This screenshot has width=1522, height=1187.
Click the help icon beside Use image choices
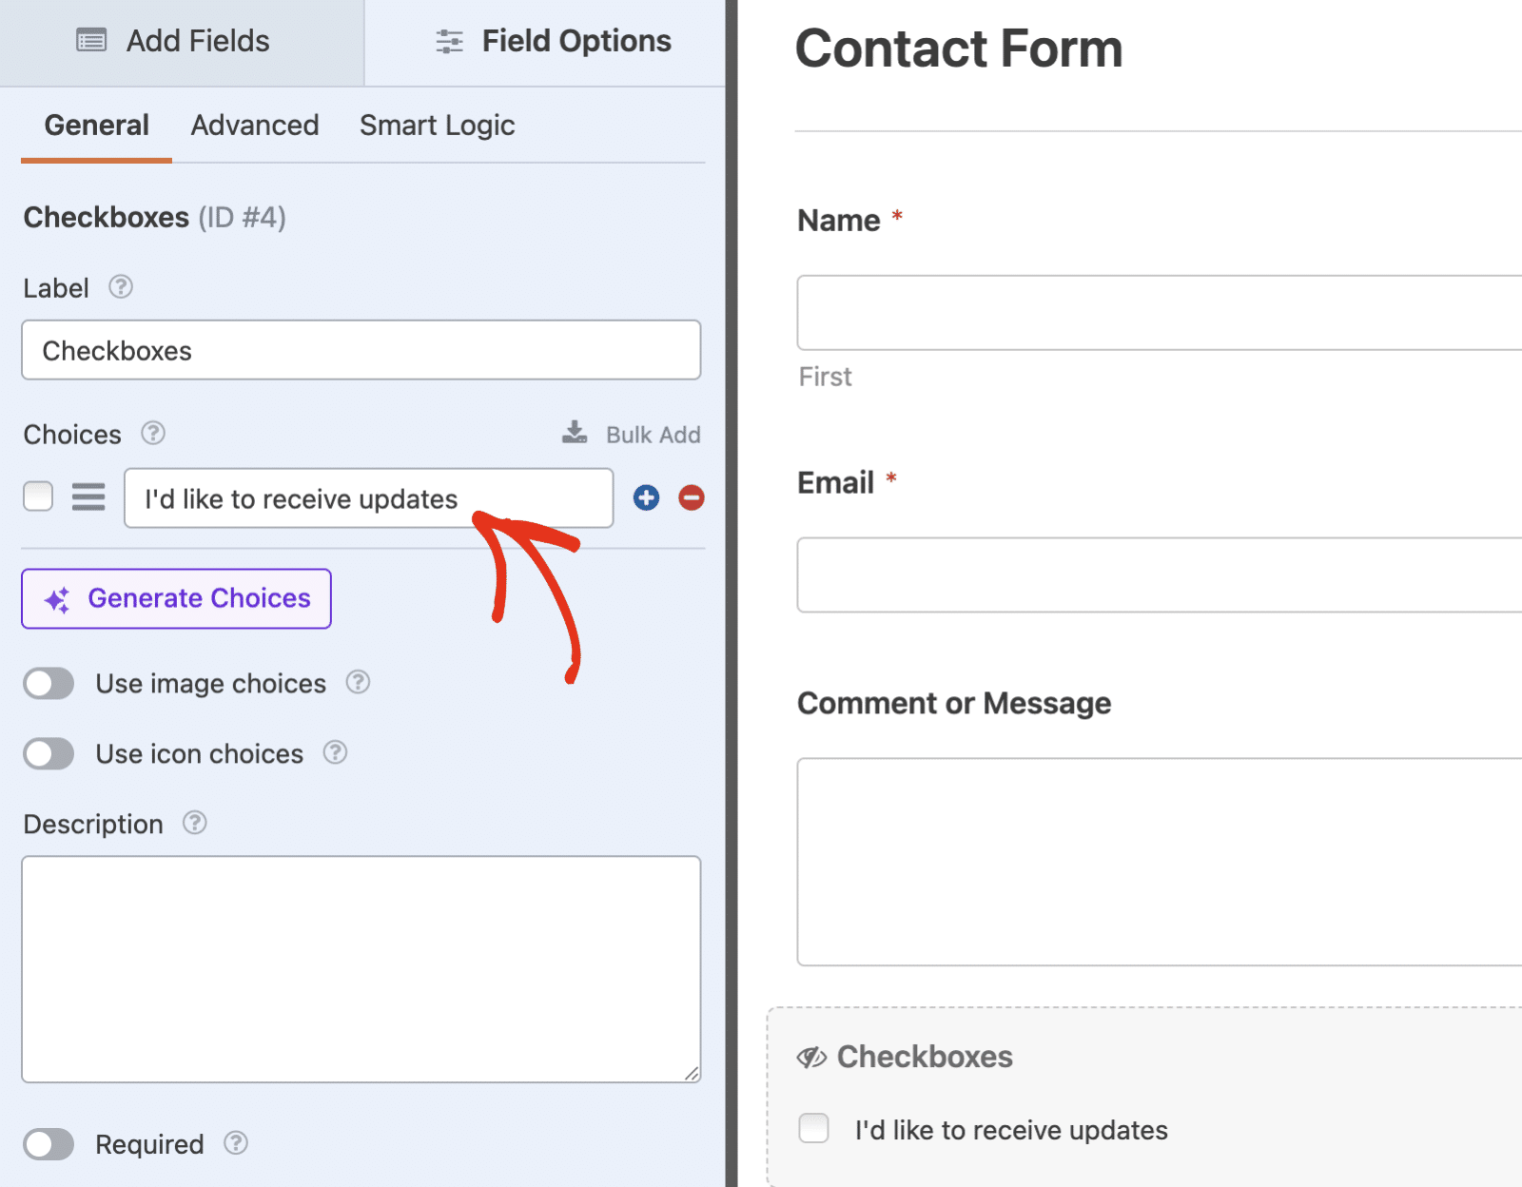pyautogui.click(x=358, y=682)
